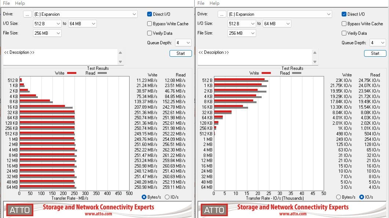Click the ATTO logo in left window banner

pyautogui.click(x=19, y=210)
